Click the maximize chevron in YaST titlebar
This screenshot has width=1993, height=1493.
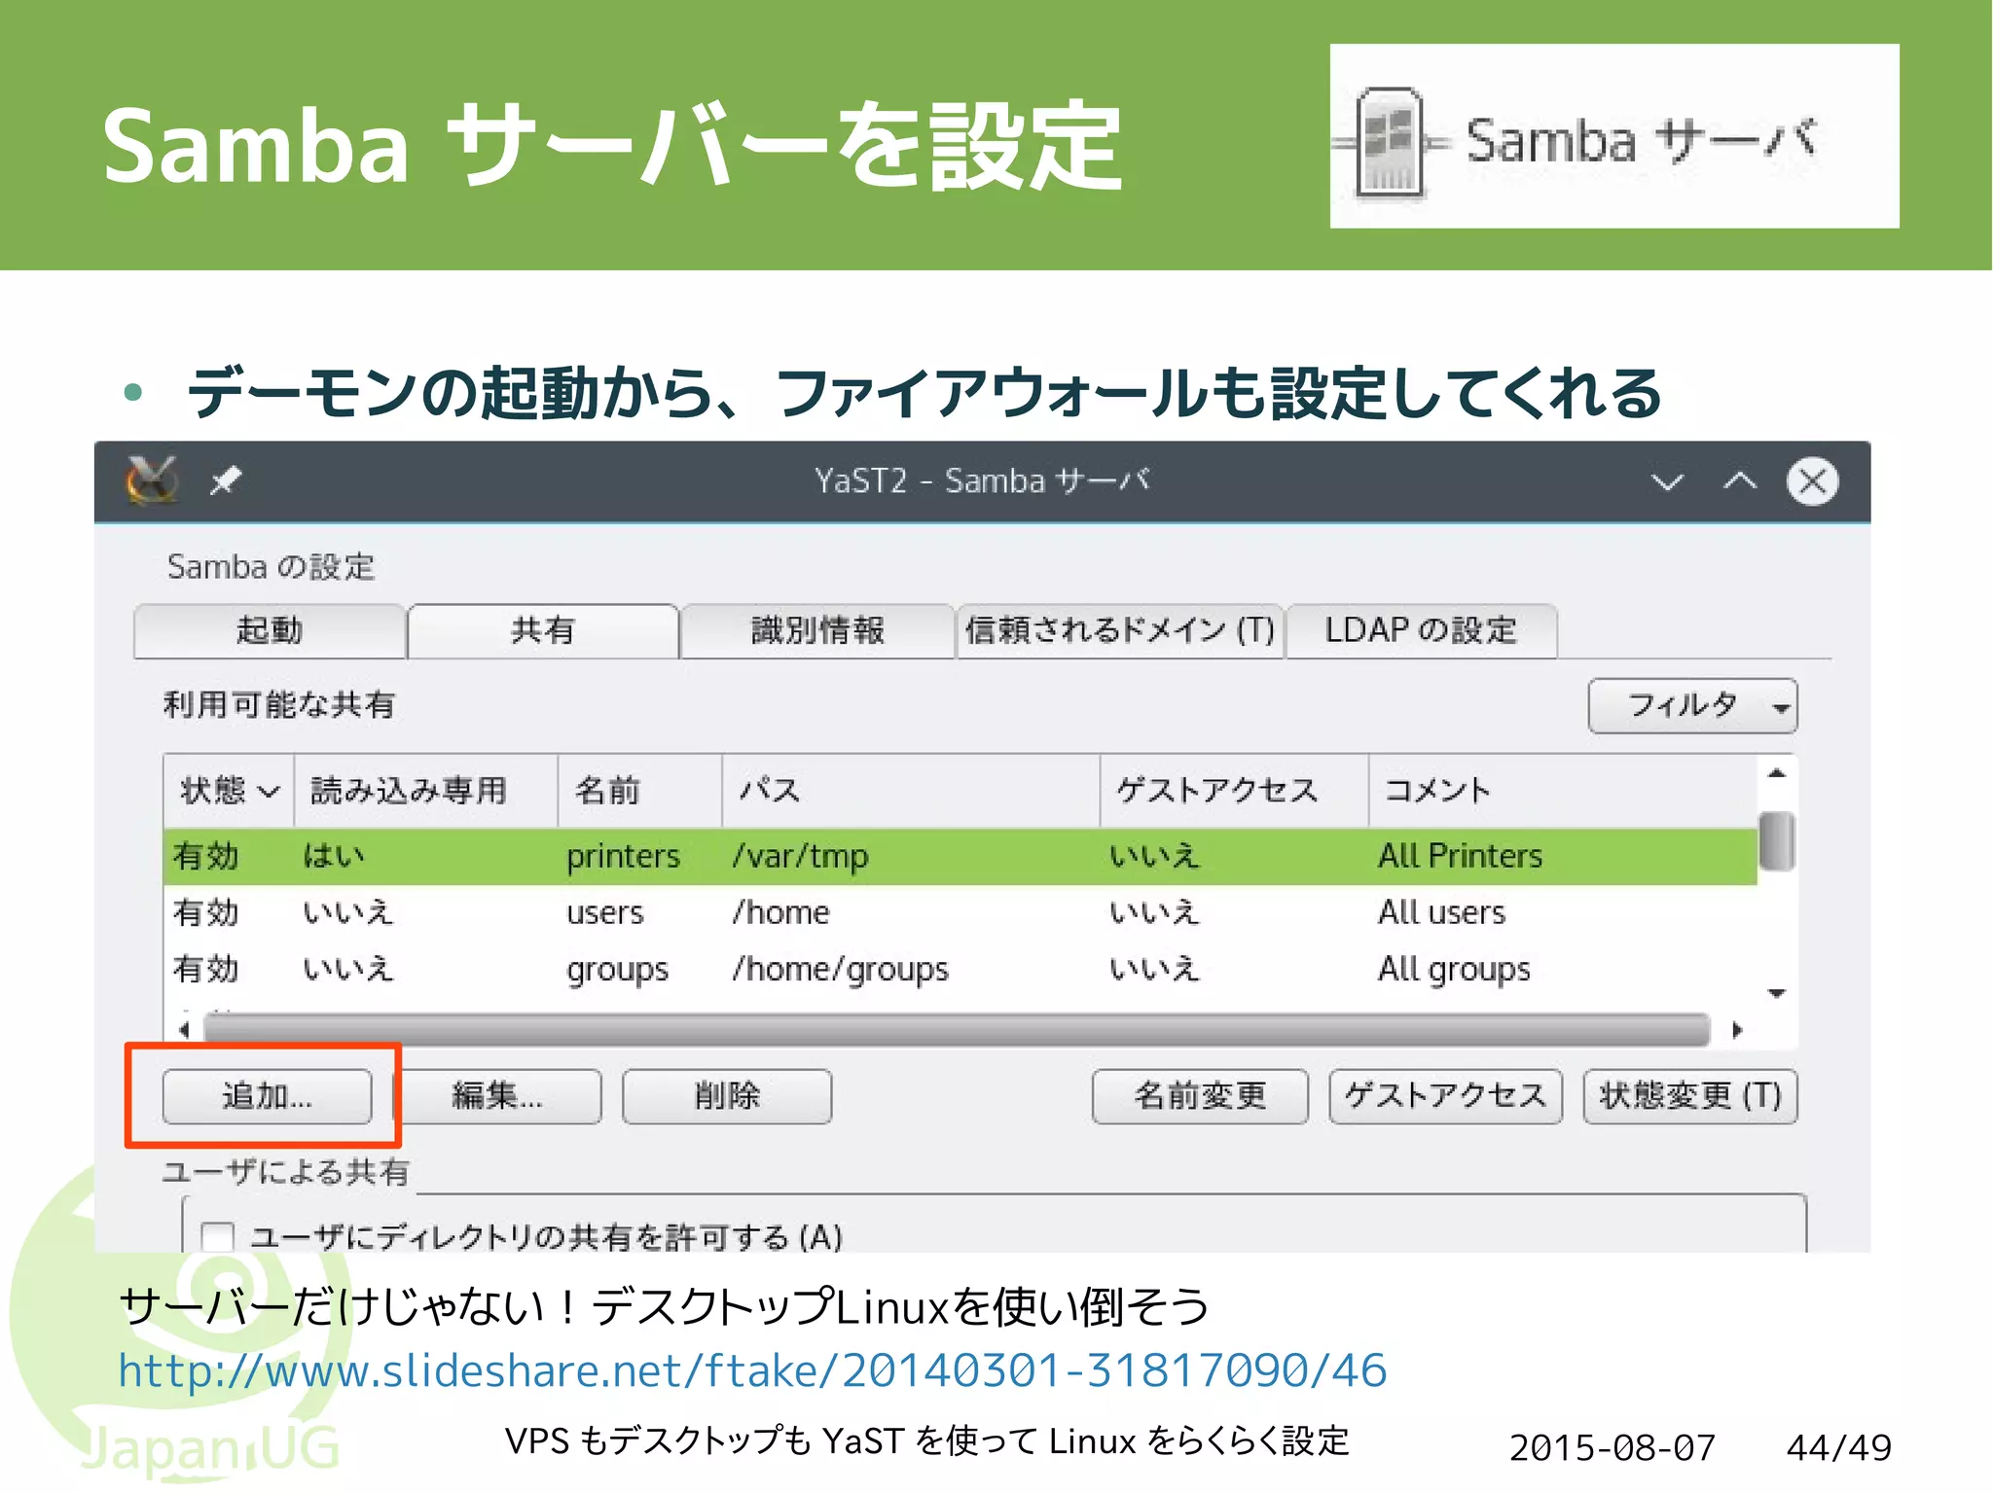(1740, 480)
